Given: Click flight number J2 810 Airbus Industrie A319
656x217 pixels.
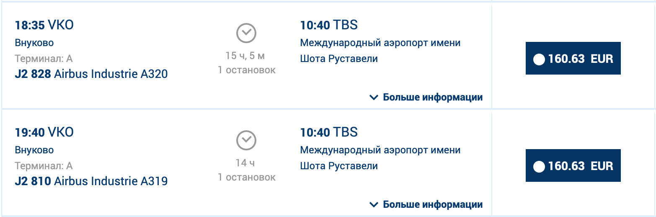Looking at the screenshot, I should (91, 181).
